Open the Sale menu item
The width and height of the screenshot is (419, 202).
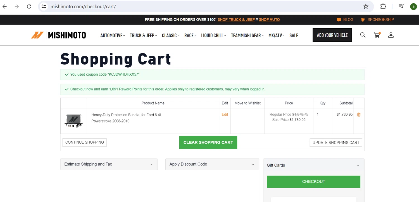pos(294,35)
